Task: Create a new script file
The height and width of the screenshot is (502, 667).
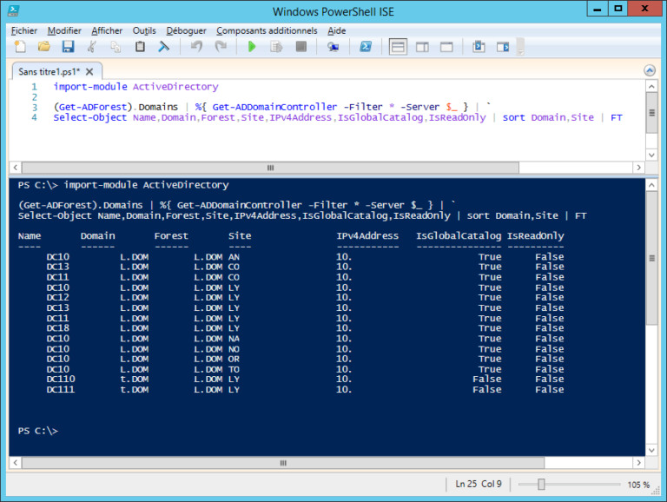Action: [20, 46]
